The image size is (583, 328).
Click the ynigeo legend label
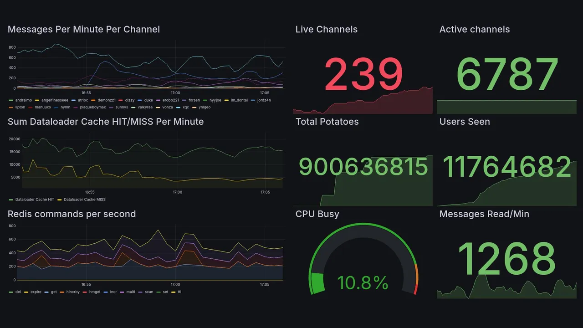coord(205,107)
